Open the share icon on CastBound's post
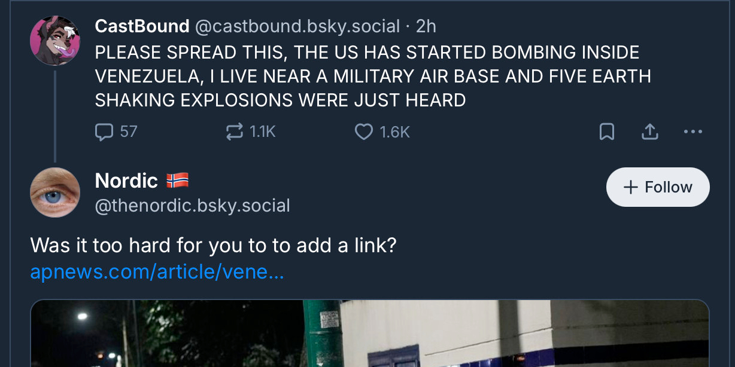Image resolution: width=735 pixels, height=367 pixels. pyautogui.click(x=650, y=131)
